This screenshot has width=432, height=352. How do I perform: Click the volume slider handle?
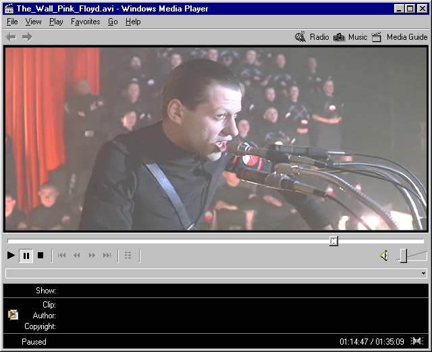[404, 256]
